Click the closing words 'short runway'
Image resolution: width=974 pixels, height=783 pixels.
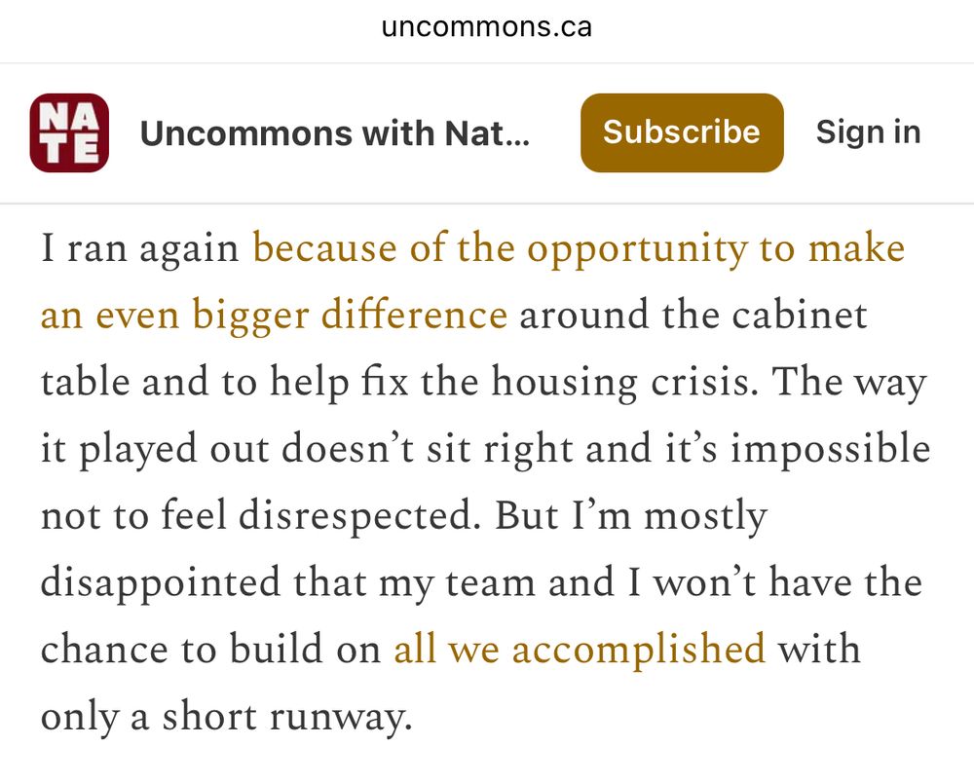click(287, 717)
